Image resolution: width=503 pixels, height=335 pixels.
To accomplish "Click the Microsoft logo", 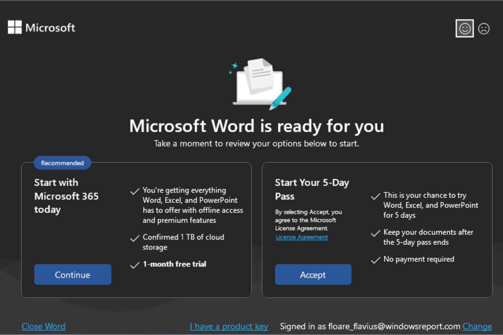I will 41,27.
